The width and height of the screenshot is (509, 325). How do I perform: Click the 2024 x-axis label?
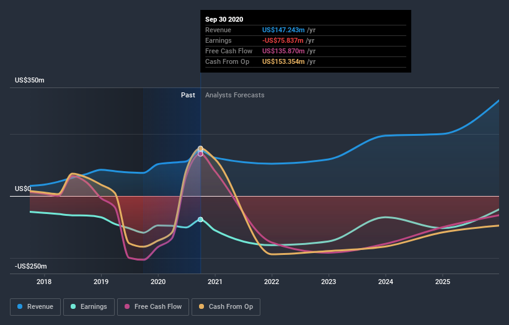tap(386, 282)
